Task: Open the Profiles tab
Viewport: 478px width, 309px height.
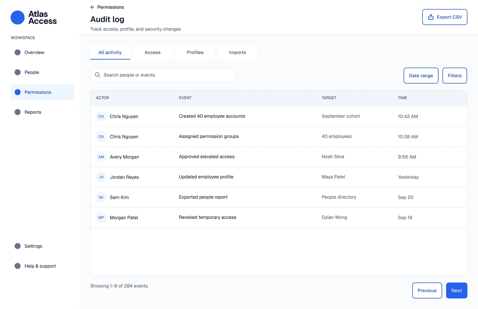Action: [x=195, y=52]
